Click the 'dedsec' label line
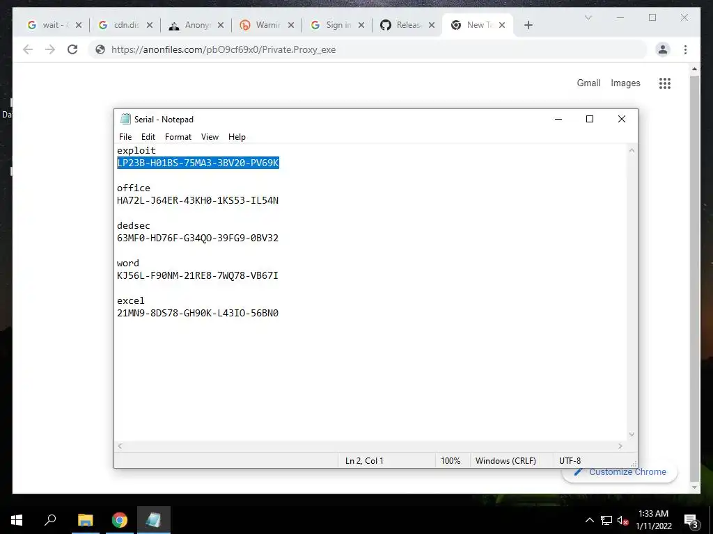The image size is (713, 534). (x=133, y=226)
